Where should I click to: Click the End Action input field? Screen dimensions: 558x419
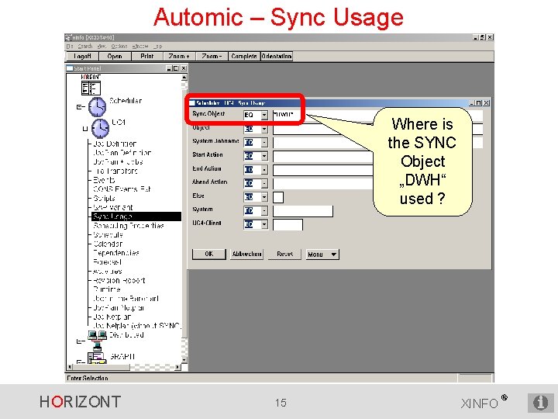323,170
